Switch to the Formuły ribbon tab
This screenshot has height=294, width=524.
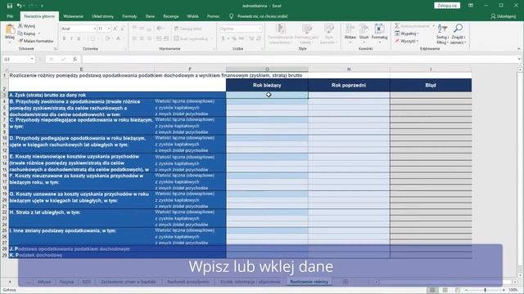[129, 16]
